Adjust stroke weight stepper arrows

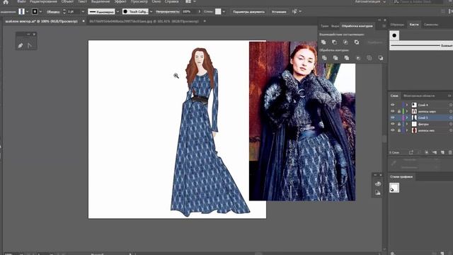(64, 11)
